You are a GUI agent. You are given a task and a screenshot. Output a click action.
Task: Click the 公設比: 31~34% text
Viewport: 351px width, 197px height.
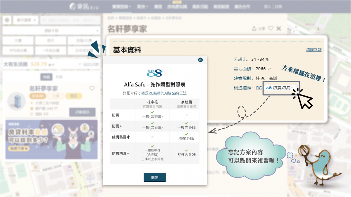point(251,59)
